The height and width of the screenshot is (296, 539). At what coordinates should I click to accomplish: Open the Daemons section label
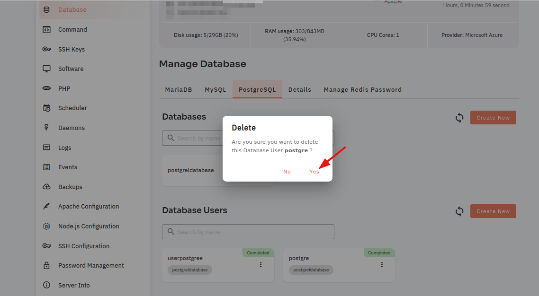[x=72, y=128]
